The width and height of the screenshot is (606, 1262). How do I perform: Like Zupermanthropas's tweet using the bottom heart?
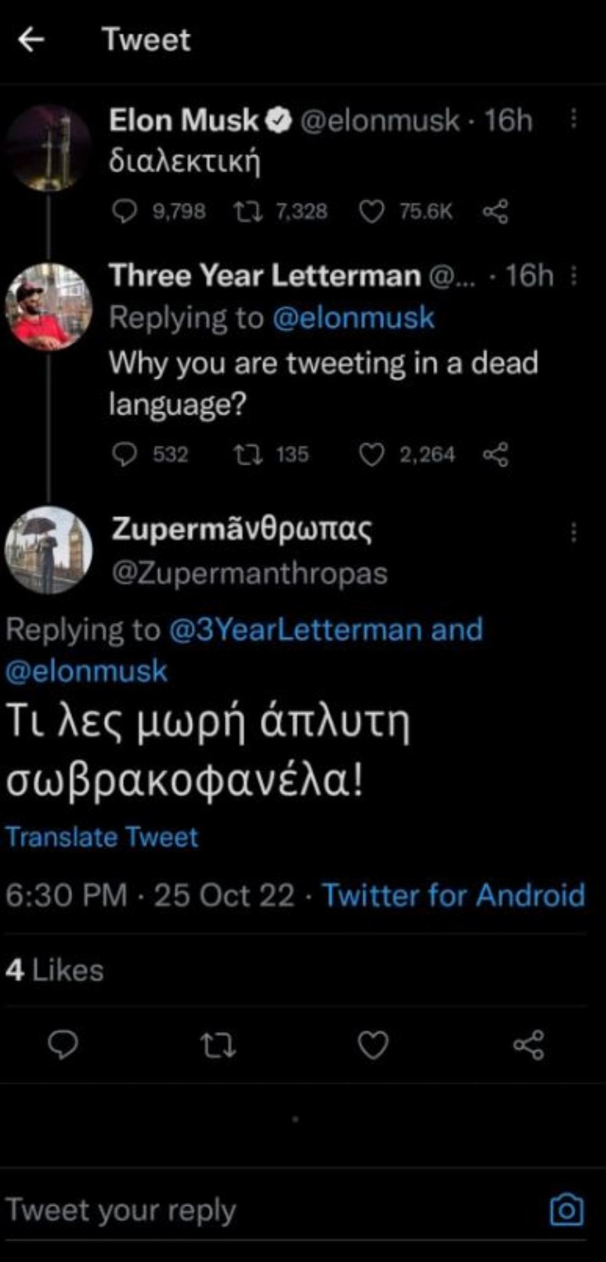tap(372, 1046)
